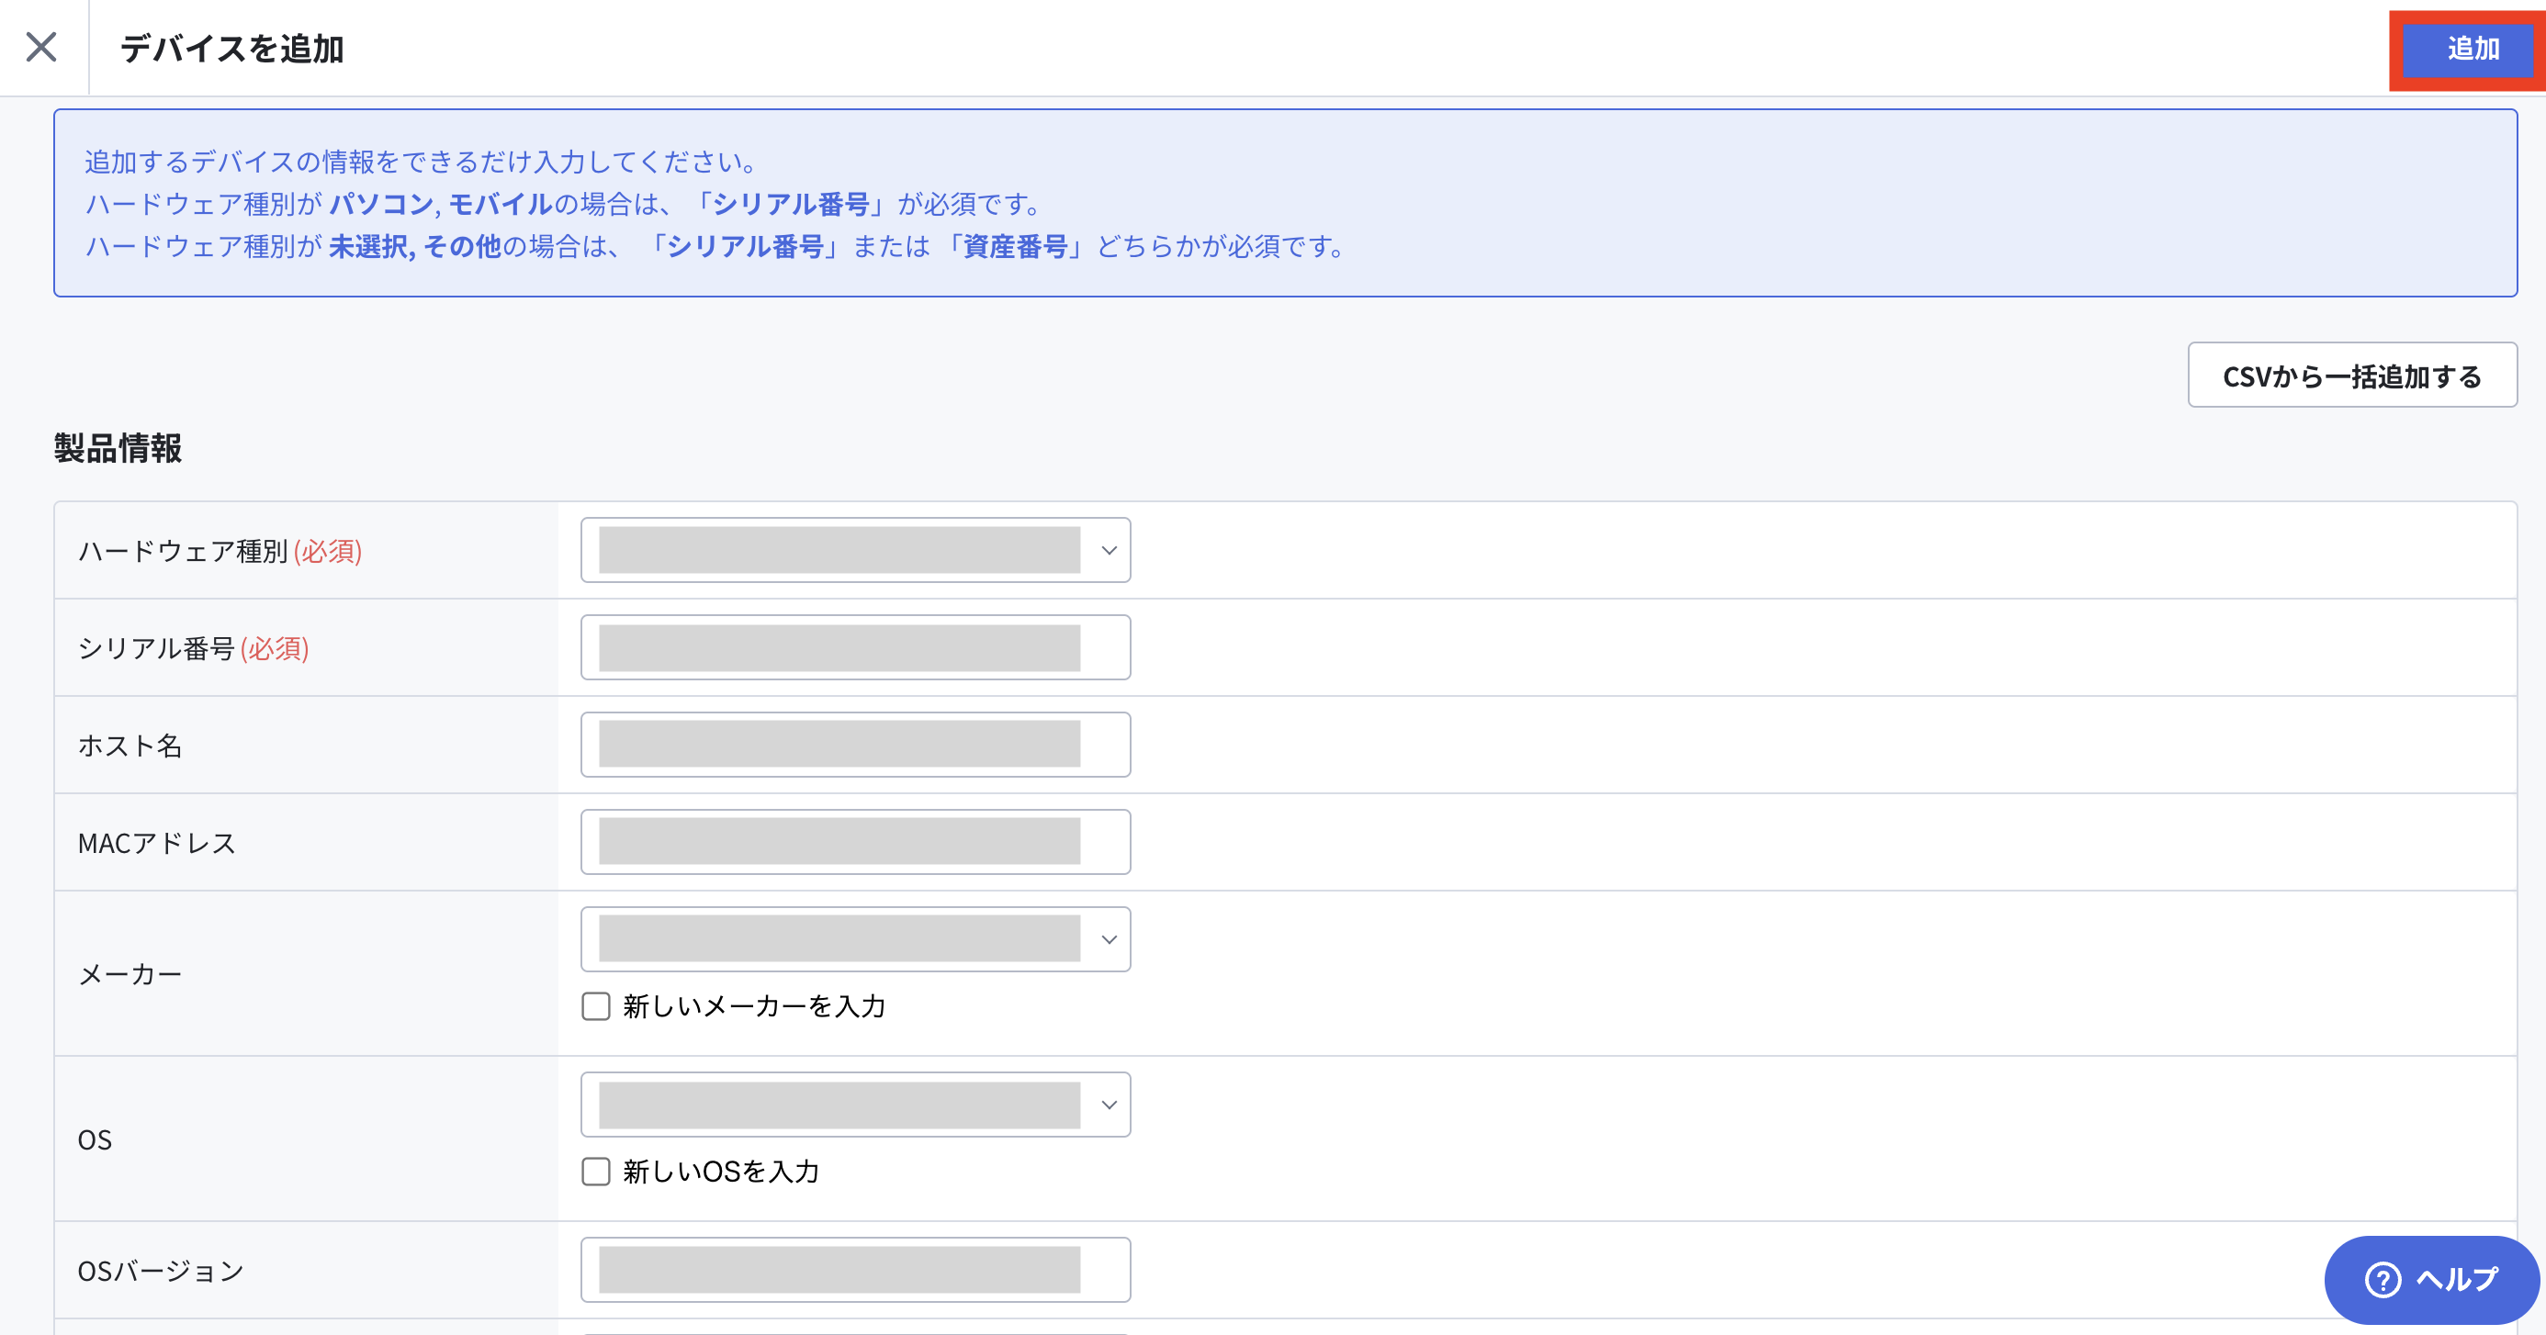2546x1335 pixels.
Task: Click the シリアル番号 (必須) label
Action: (x=194, y=648)
